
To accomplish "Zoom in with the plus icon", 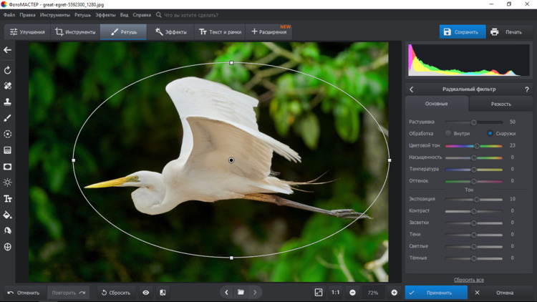I will tap(394, 293).
